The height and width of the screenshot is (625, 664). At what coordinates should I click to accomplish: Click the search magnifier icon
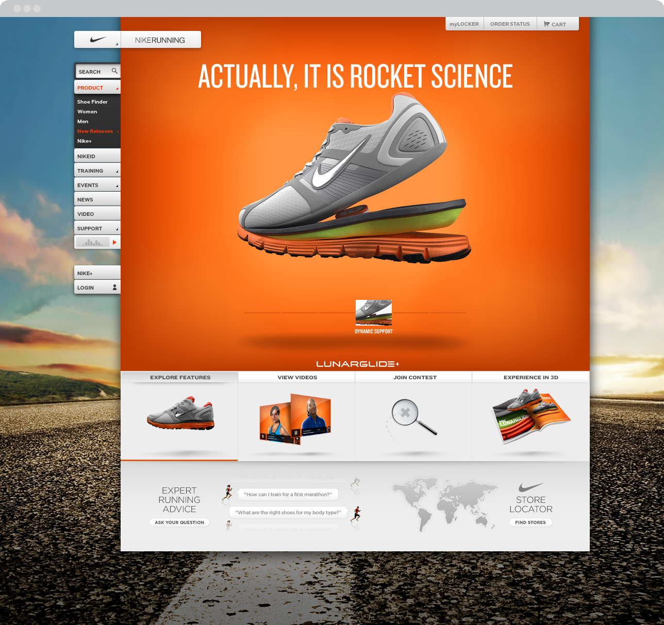point(114,71)
